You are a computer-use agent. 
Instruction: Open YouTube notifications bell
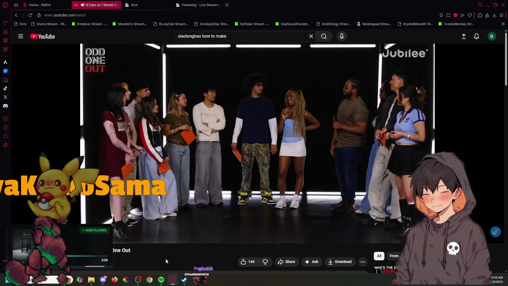(477, 36)
